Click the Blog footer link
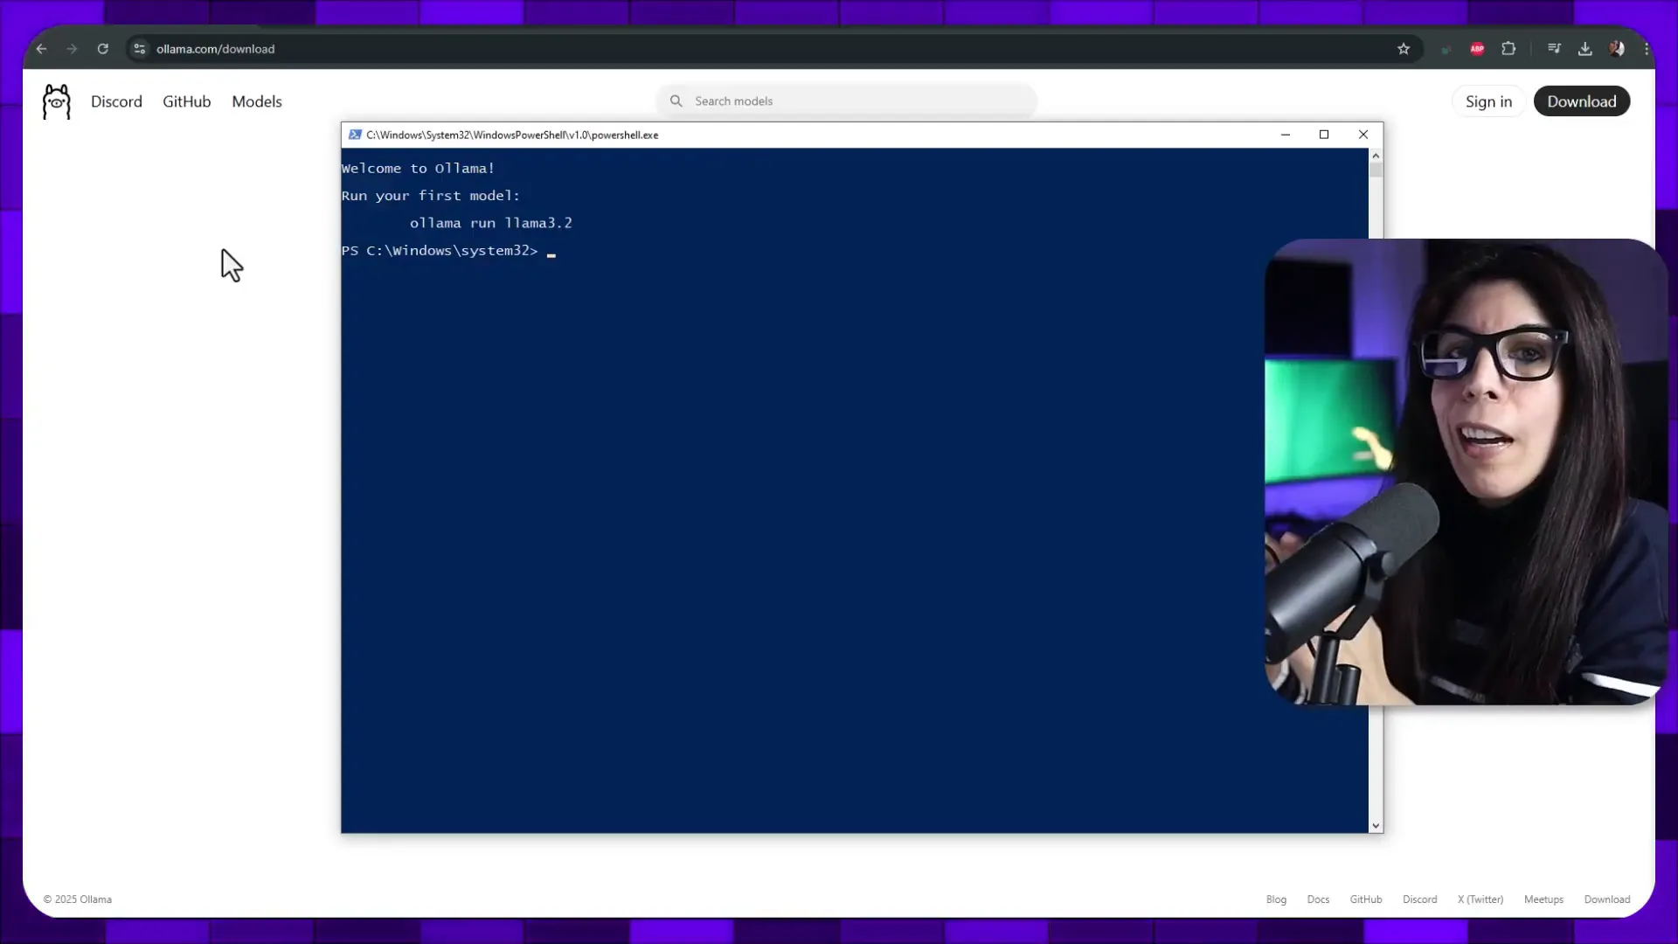1678x944 pixels. (1276, 899)
